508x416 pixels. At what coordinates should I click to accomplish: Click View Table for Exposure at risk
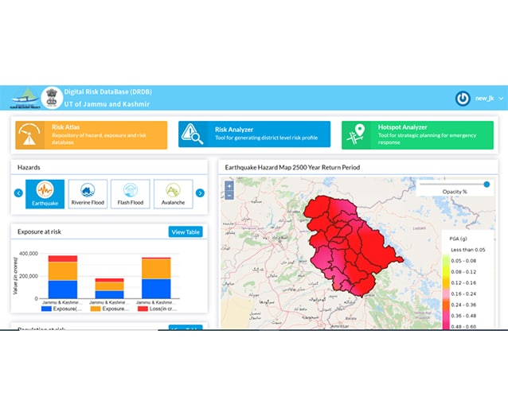click(186, 231)
